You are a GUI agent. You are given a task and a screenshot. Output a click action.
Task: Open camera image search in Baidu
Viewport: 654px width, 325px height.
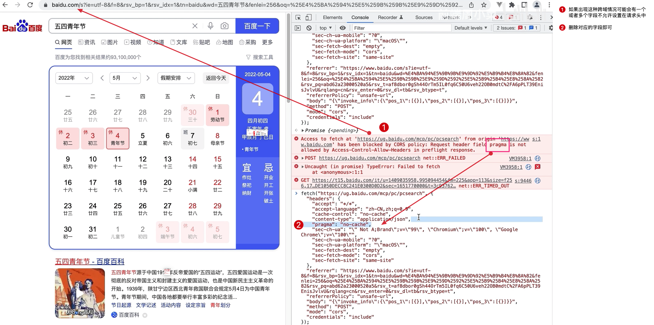pos(224,26)
